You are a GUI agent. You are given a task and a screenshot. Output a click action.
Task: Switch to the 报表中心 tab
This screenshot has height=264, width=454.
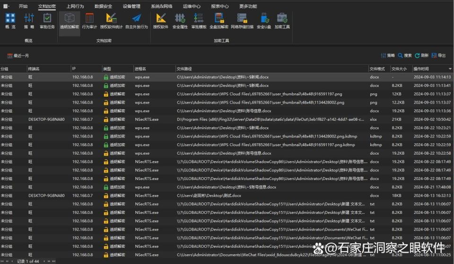tap(220, 6)
